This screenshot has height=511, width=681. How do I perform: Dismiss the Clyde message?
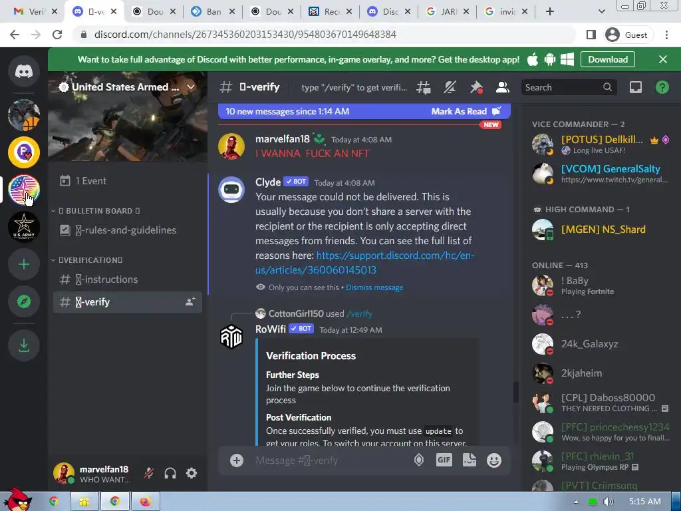click(374, 287)
